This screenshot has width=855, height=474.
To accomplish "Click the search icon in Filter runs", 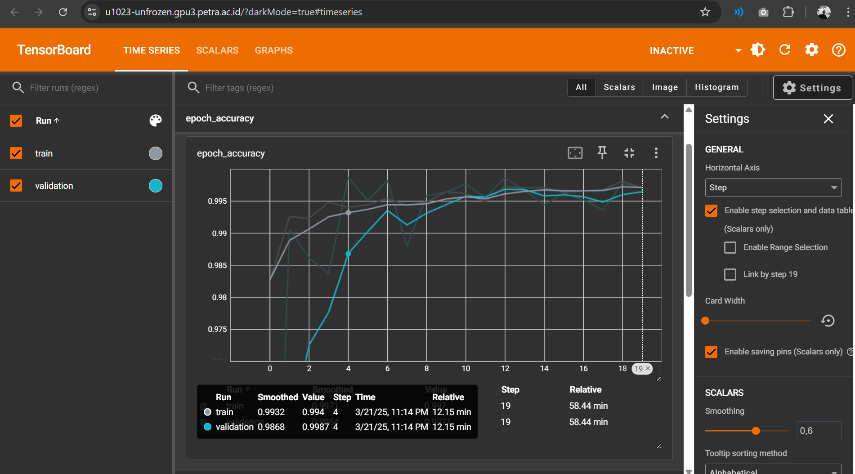I will [18, 88].
